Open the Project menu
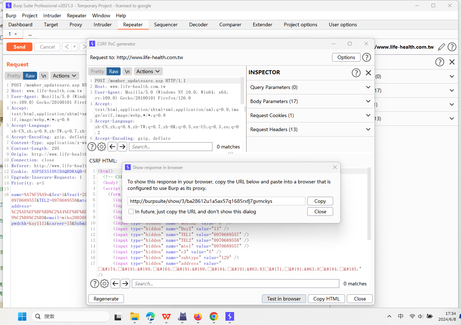This screenshot has width=461, height=325. (30, 15)
